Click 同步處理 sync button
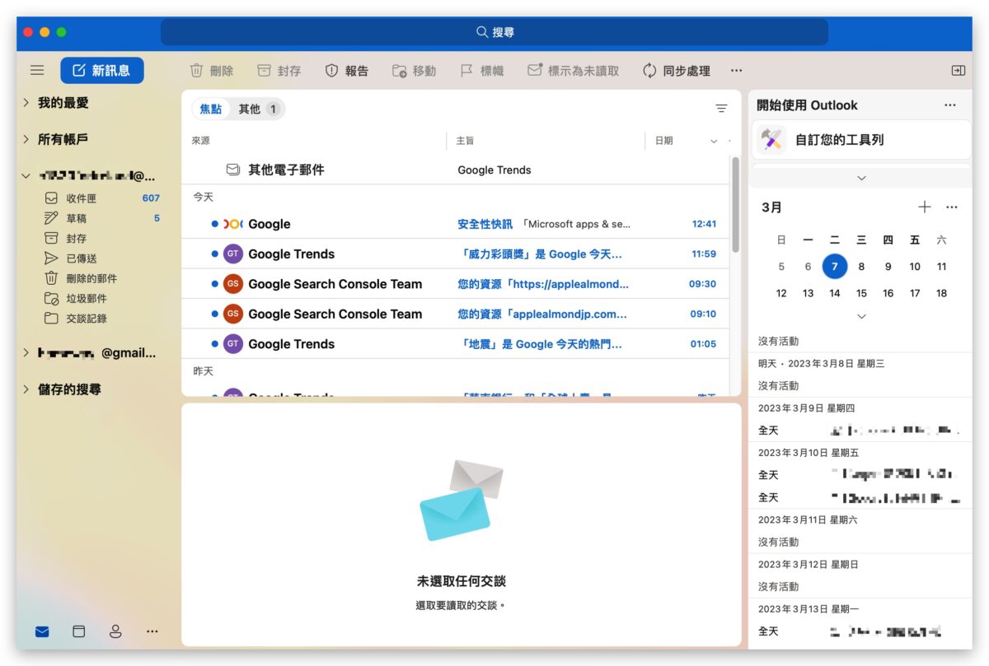 [676, 71]
